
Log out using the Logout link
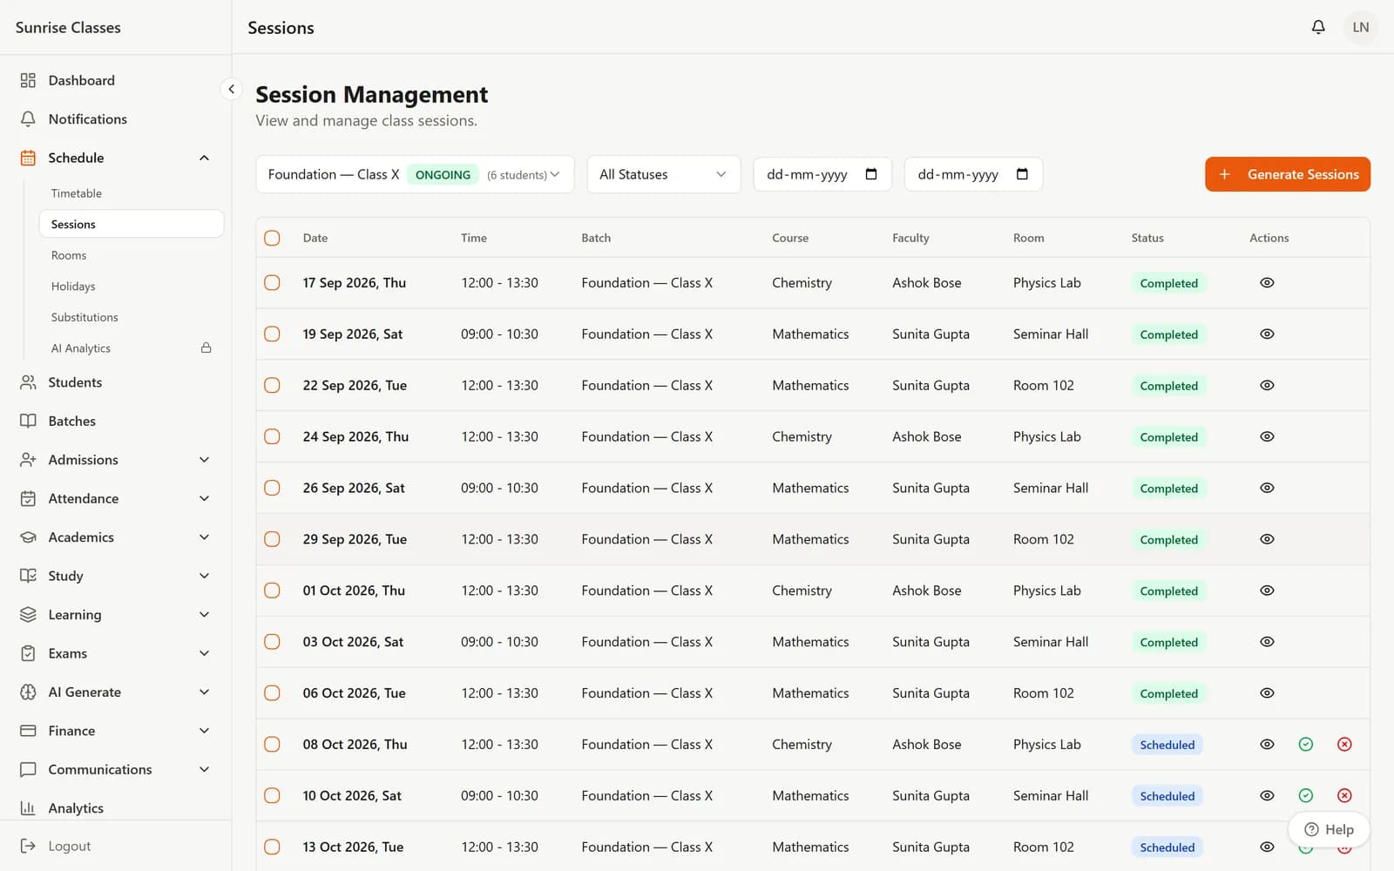click(x=70, y=846)
